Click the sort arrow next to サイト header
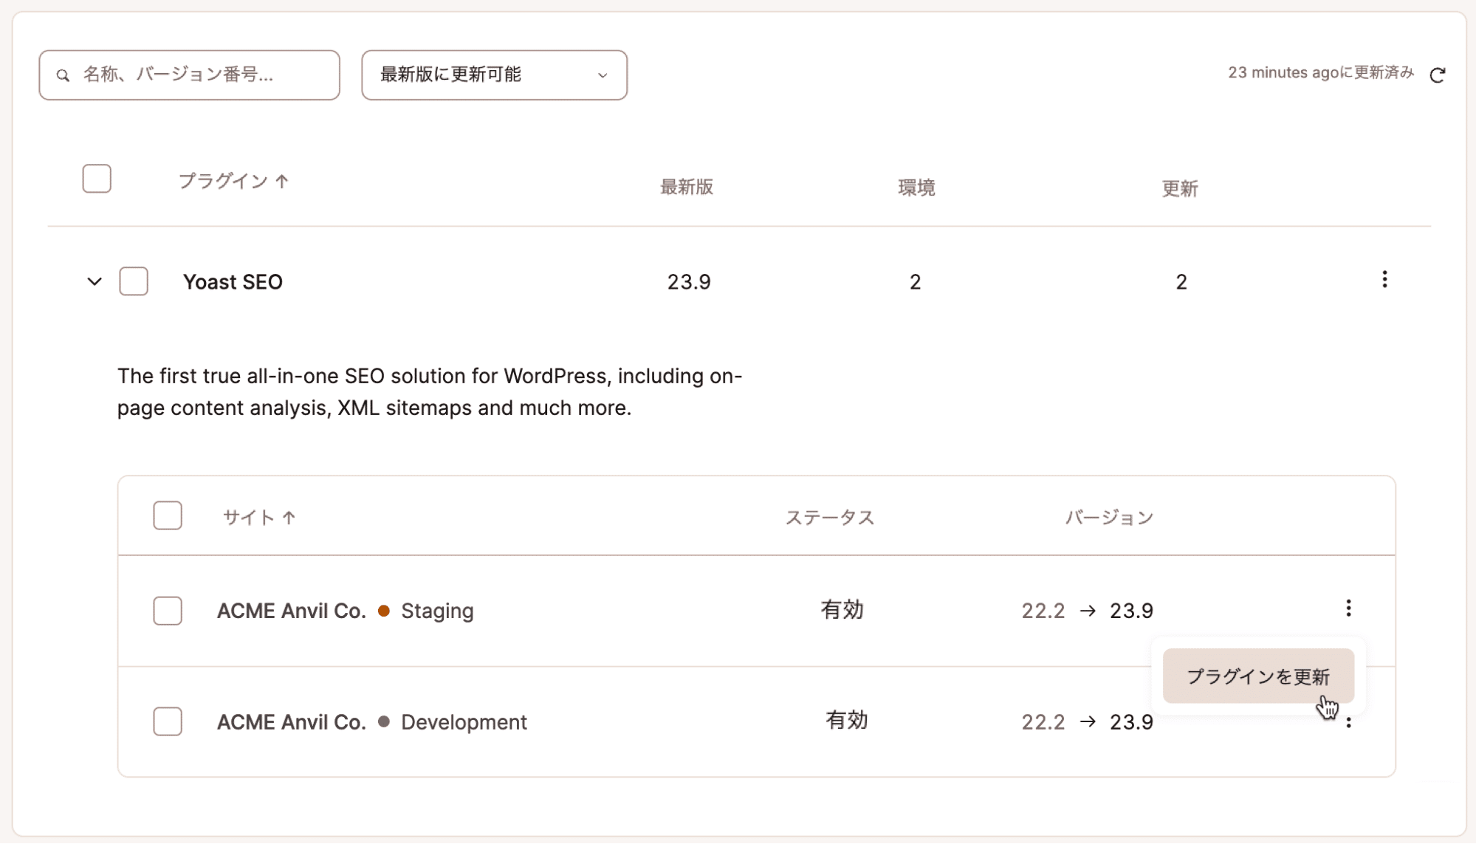This screenshot has height=844, width=1476. pyautogui.click(x=289, y=517)
